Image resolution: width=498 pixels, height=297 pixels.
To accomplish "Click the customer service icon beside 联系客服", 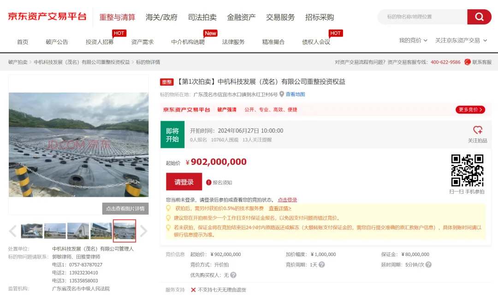I will pyautogui.click(x=467, y=62).
